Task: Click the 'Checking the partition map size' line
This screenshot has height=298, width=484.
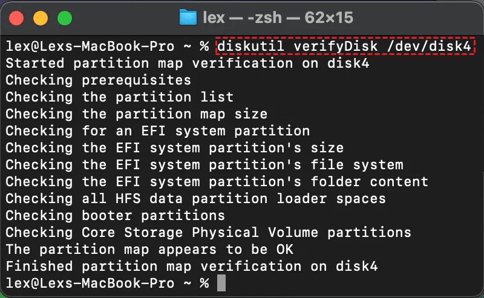Action: (x=136, y=114)
